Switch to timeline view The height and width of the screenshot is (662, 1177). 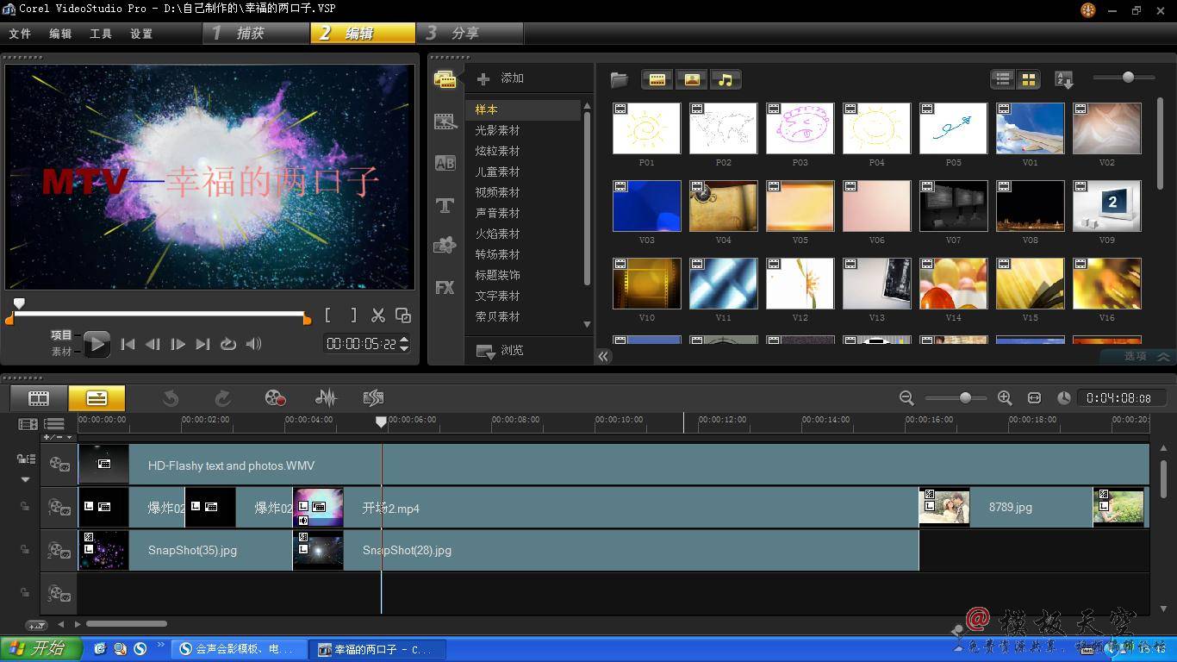pos(97,397)
